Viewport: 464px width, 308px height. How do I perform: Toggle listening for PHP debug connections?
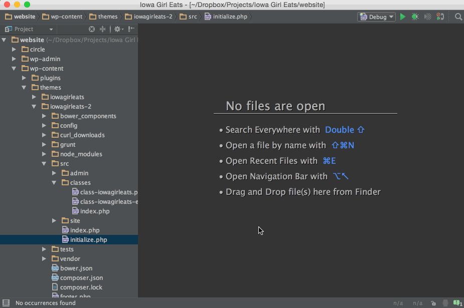(x=440, y=17)
